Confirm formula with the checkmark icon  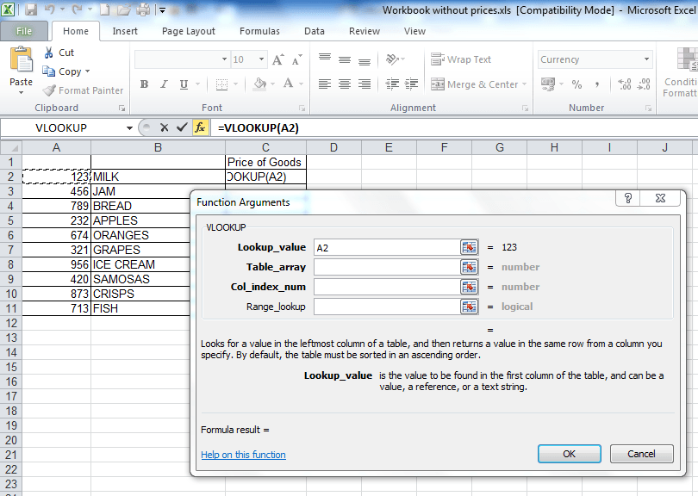[x=182, y=127]
